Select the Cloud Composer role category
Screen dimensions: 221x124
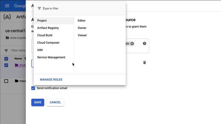54,43
